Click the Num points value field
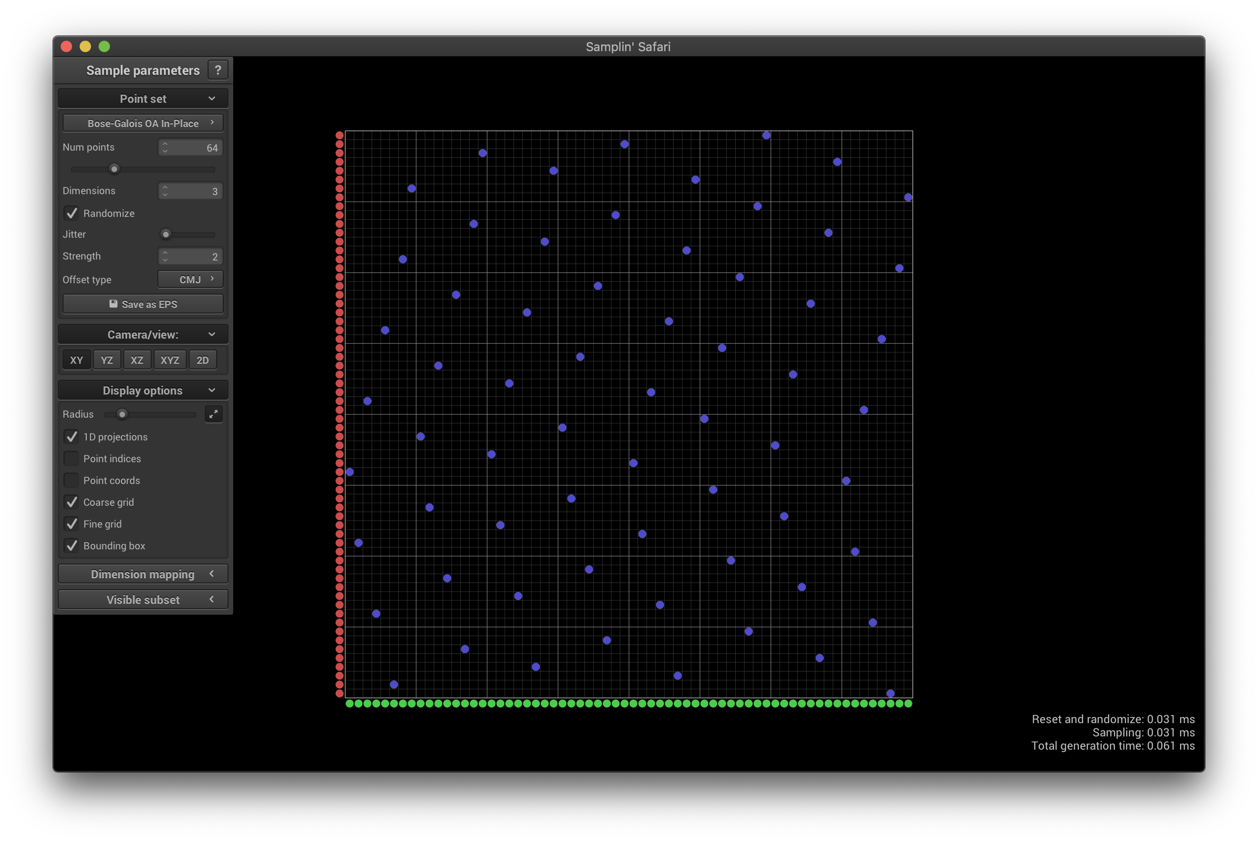 (196, 148)
